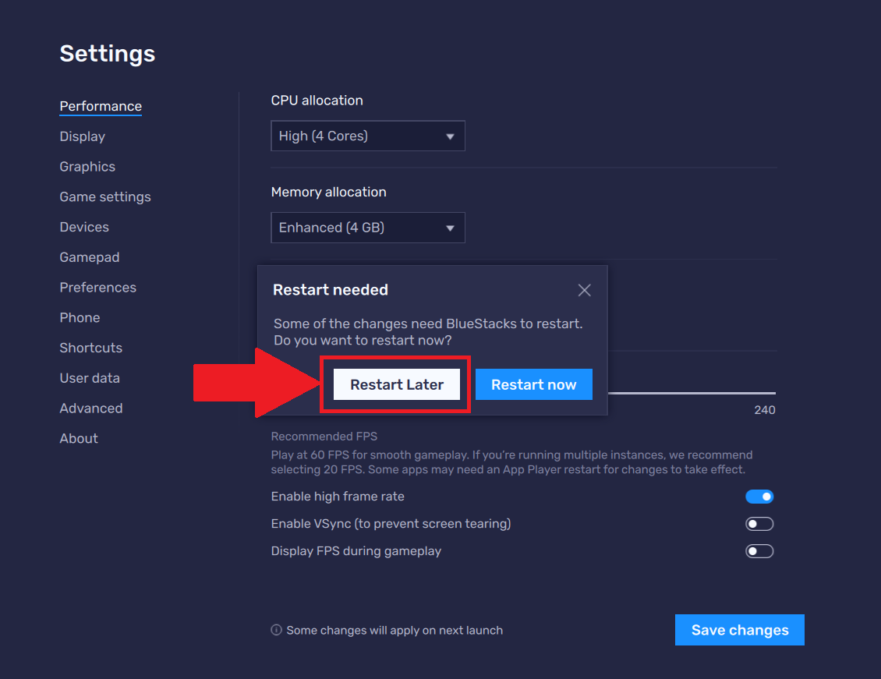Open the CPU allocation dropdown

(x=368, y=136)
